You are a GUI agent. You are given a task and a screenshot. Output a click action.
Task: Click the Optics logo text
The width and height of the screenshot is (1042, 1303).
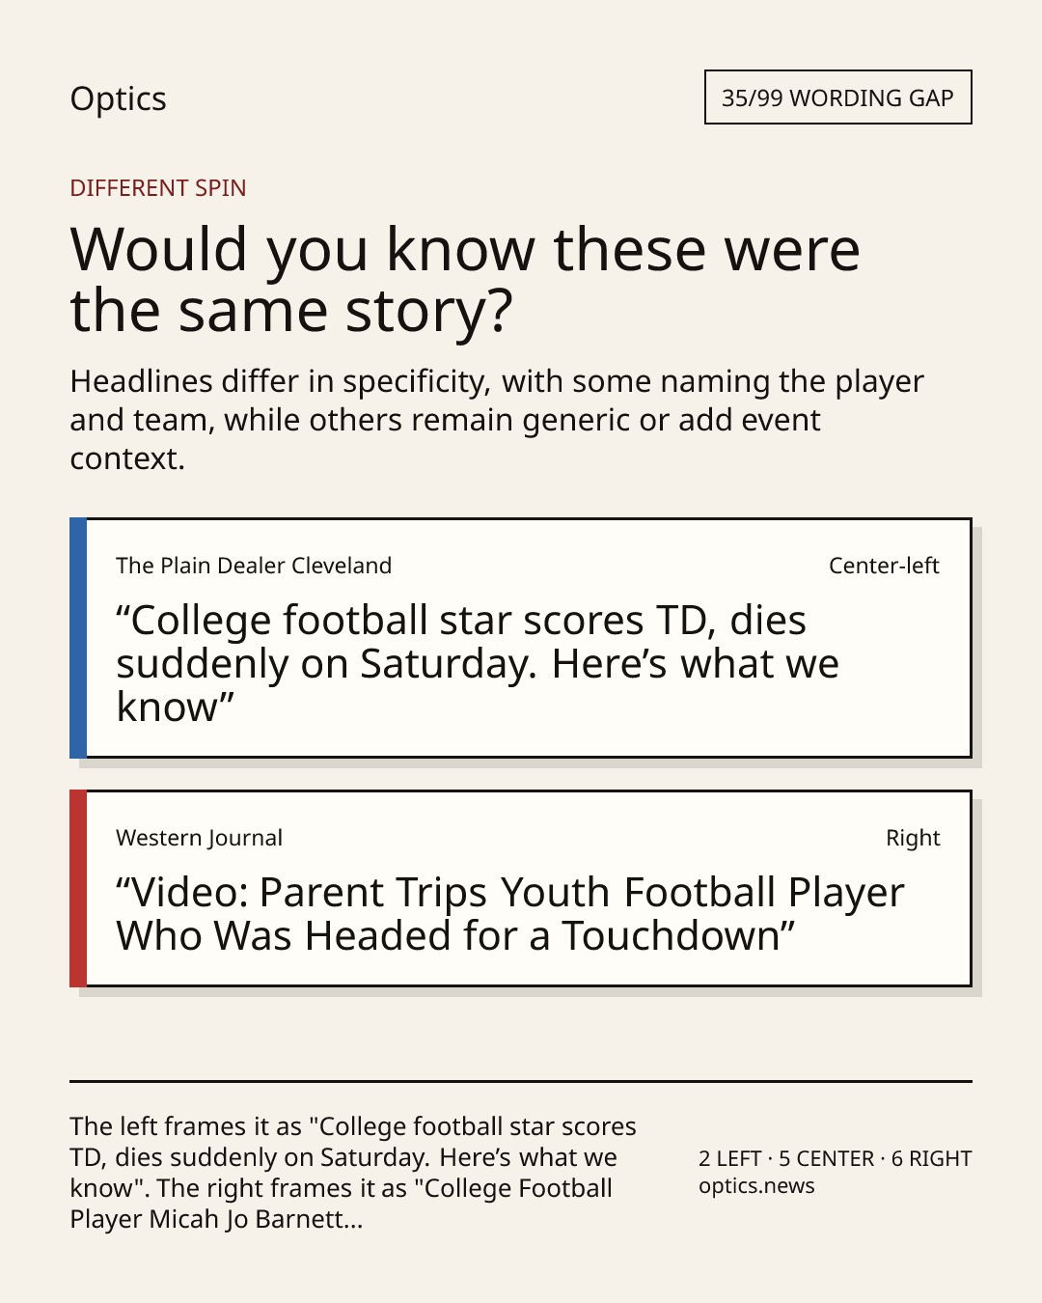point(118,98)
